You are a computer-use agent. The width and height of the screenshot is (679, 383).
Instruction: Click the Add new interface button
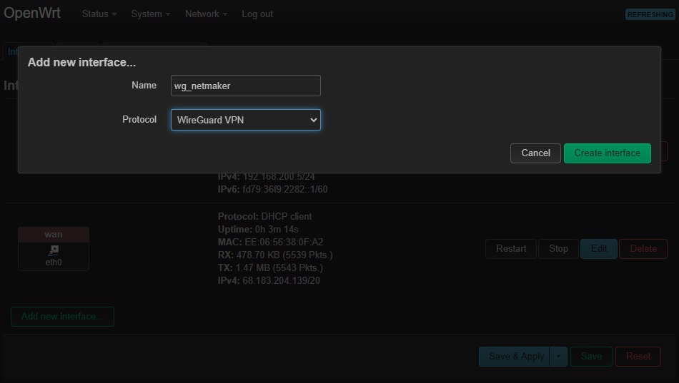tap(62, 317)
